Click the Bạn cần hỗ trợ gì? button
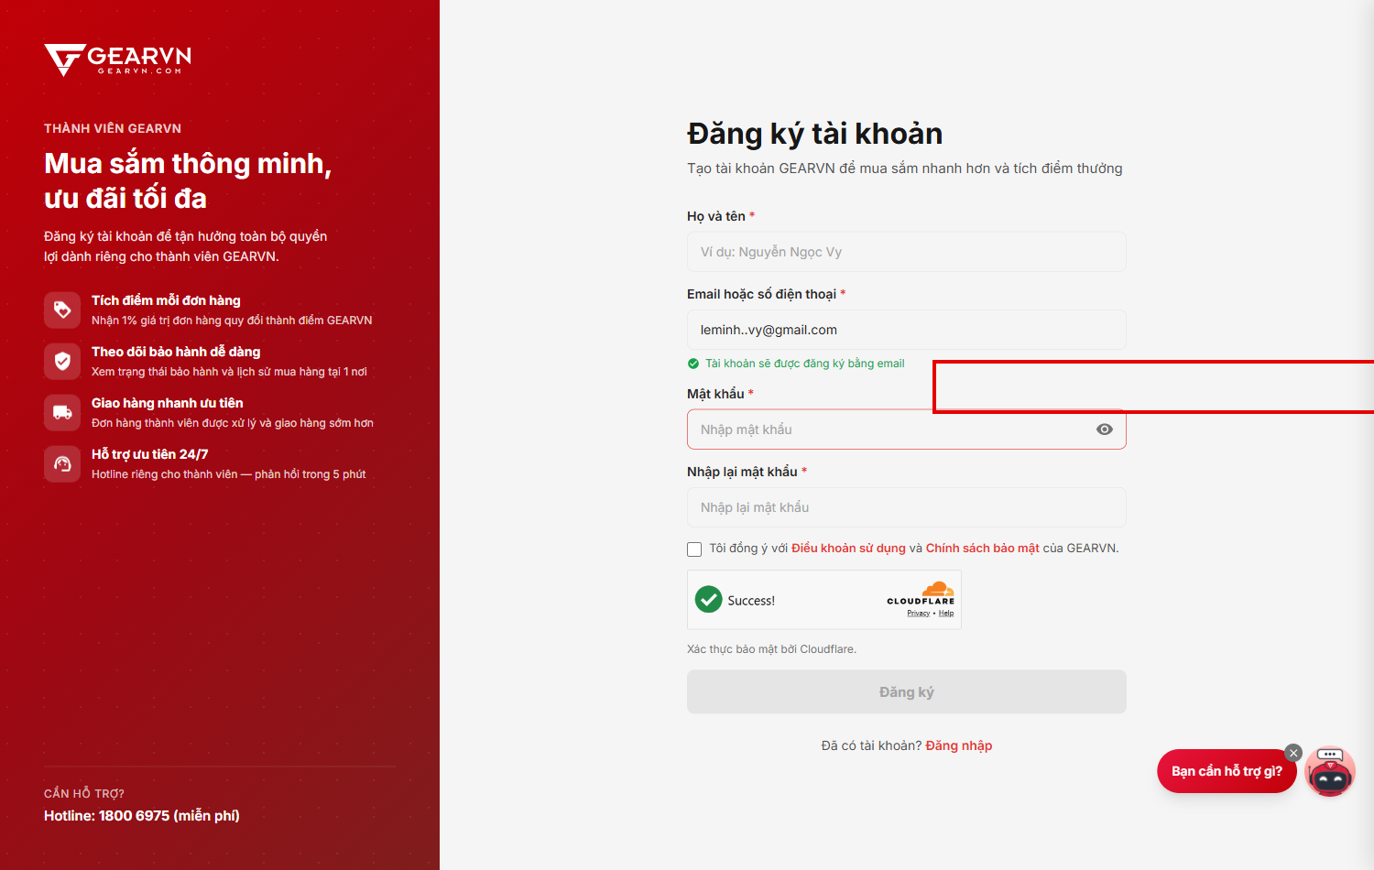 [1227, 771]
